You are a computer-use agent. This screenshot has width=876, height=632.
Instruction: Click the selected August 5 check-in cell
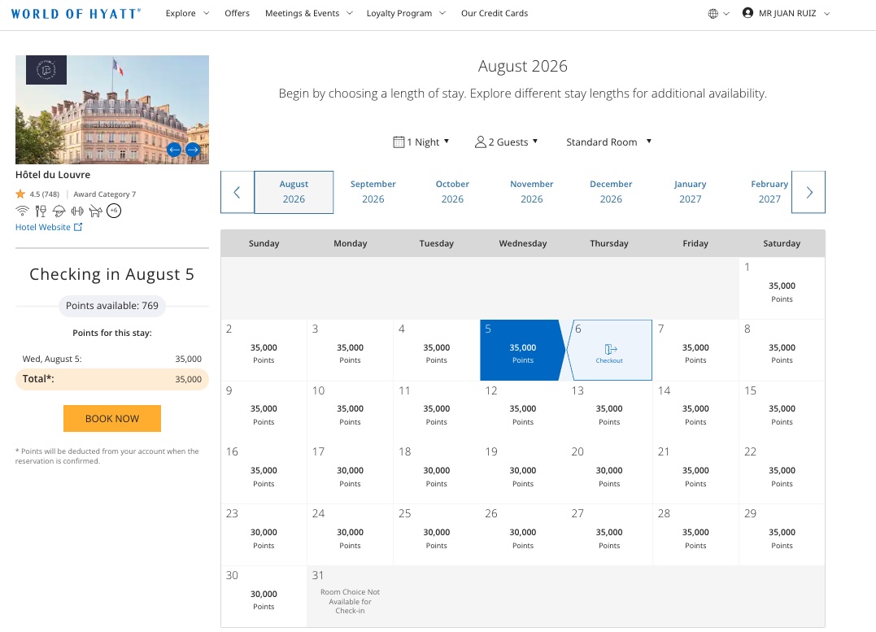[x=521, y=351]
